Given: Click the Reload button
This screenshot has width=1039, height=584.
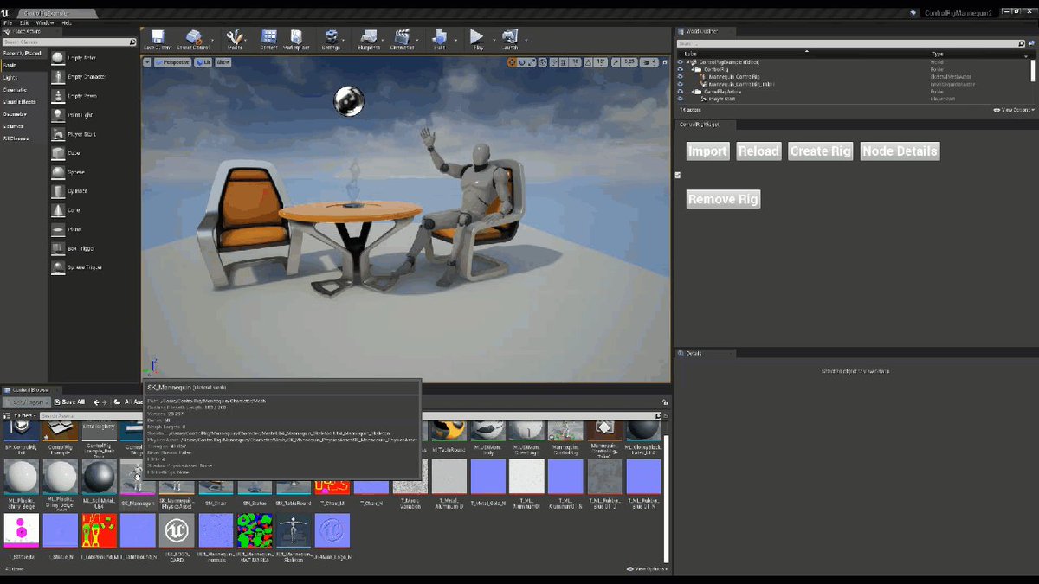Looking at the screenshot, I should point(758,151).
